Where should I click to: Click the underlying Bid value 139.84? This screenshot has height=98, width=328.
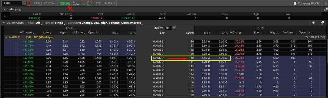pyautogui.click(x=95, y=18)
